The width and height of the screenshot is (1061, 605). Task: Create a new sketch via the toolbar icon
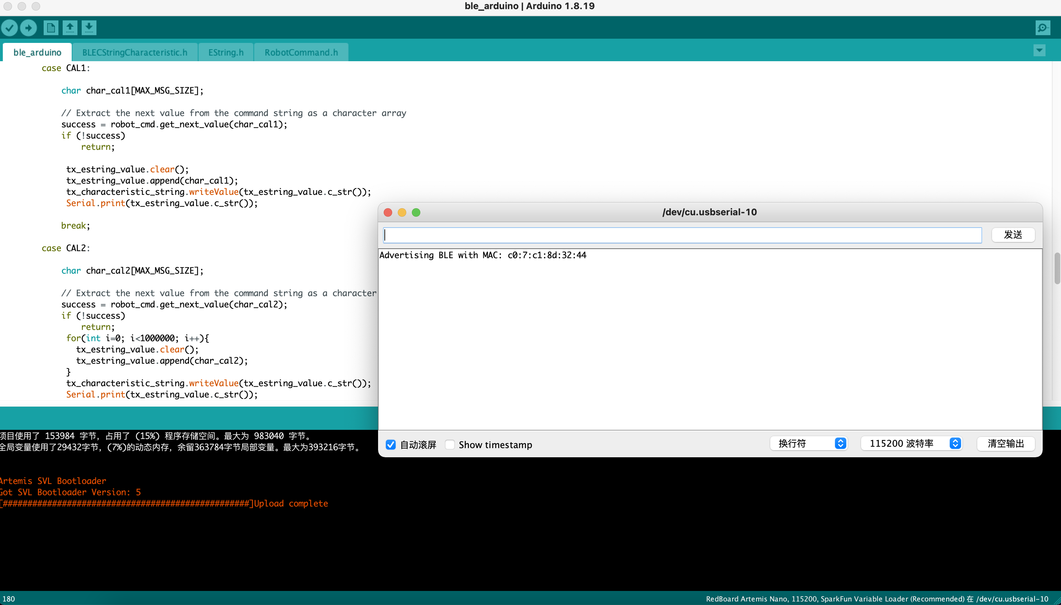51,28
